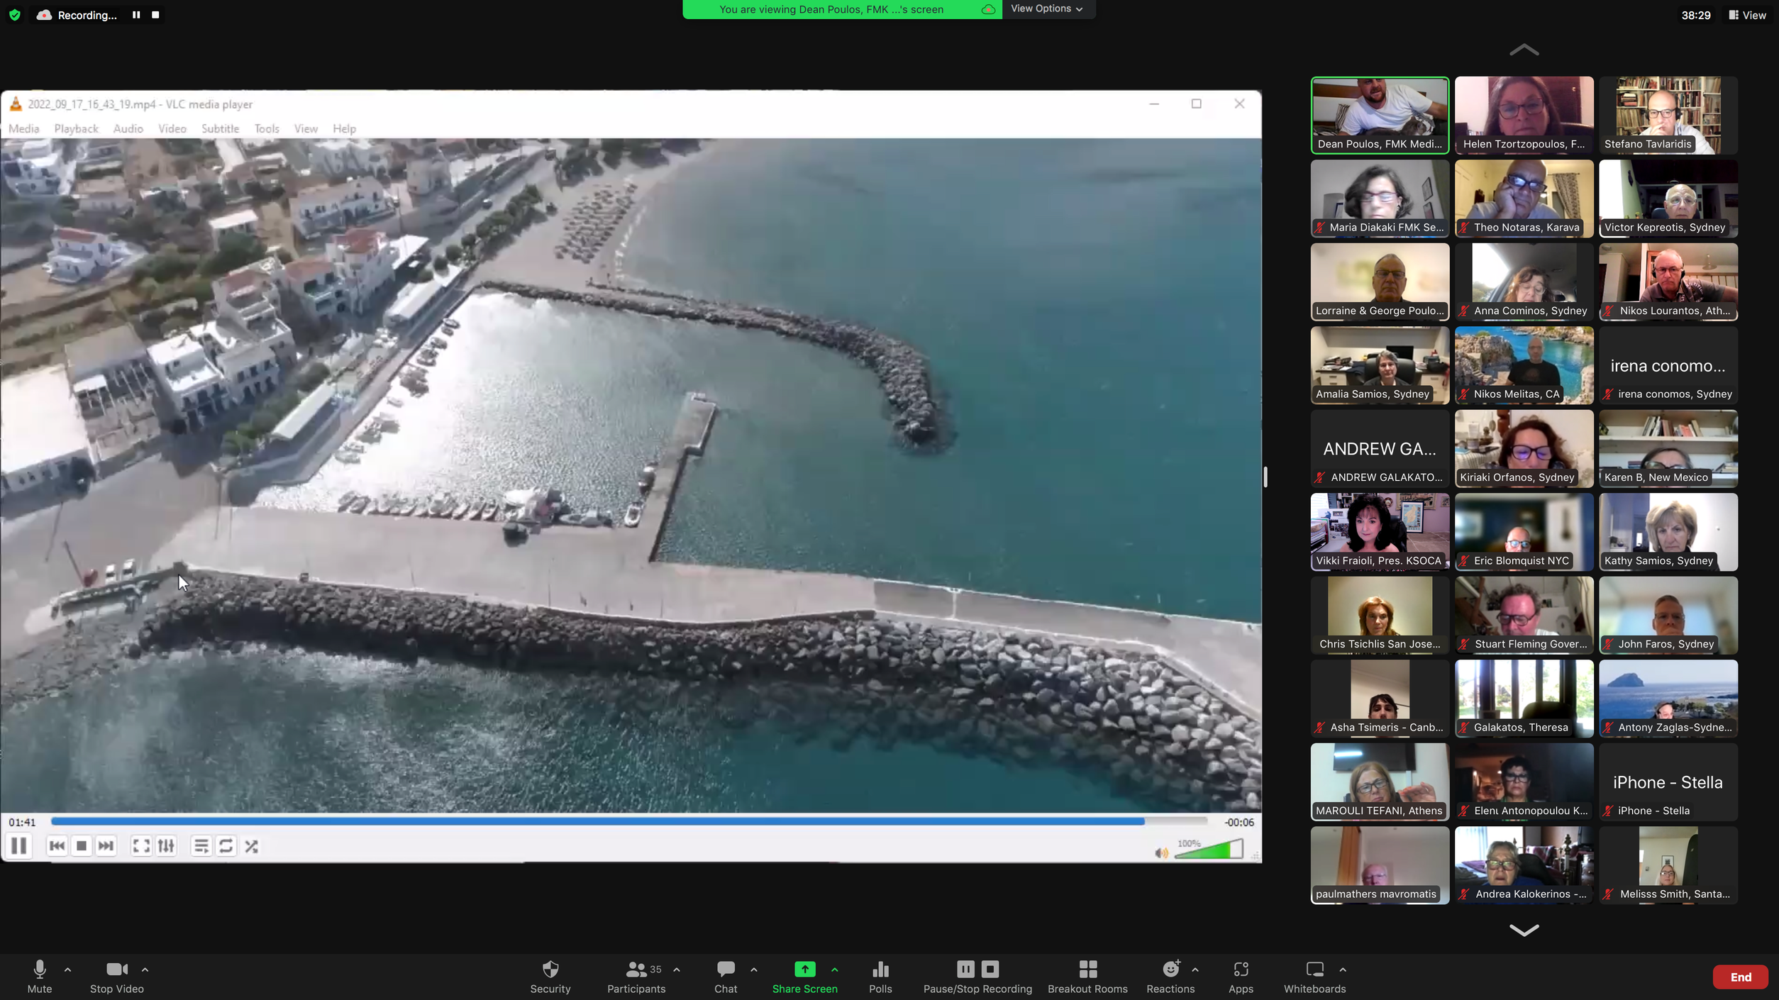Open Breakout Rooms
1779x1000 pixels.
1087,976
